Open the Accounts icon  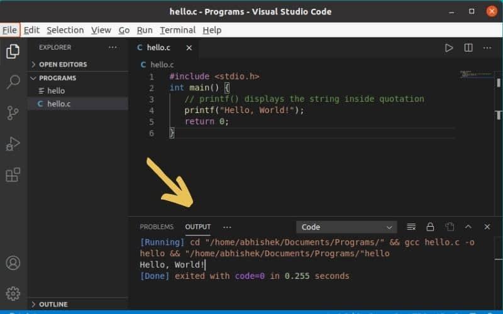coord(13,263)
